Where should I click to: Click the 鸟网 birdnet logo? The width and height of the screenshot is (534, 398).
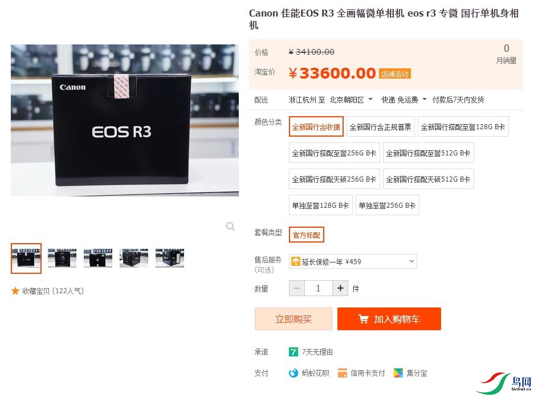point(504,383)
